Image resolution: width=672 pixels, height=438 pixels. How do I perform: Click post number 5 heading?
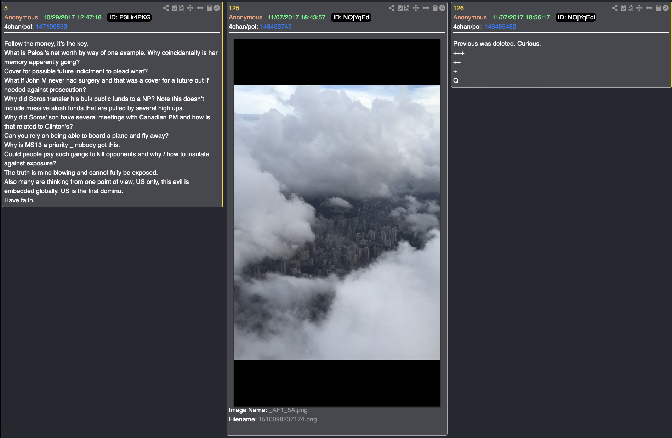[6, 8]
